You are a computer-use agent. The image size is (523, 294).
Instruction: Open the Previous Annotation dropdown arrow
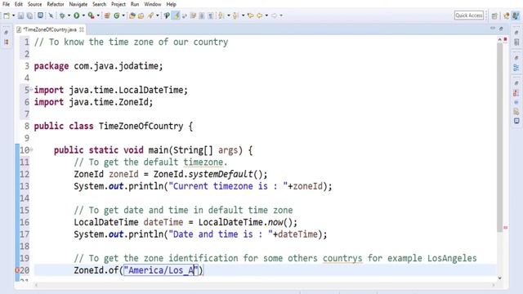(x=244, y=16)
